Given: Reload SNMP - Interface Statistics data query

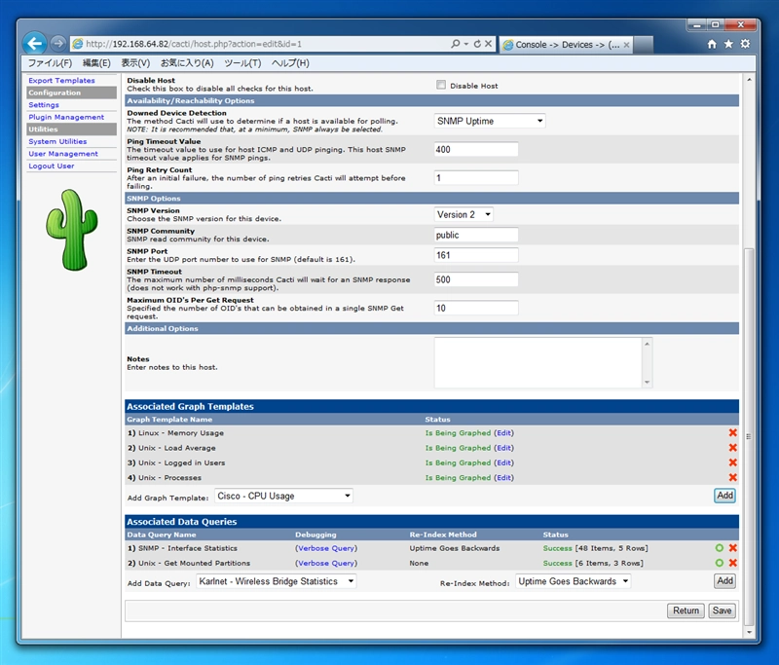Looking at the screenshot, I should 719,548.
